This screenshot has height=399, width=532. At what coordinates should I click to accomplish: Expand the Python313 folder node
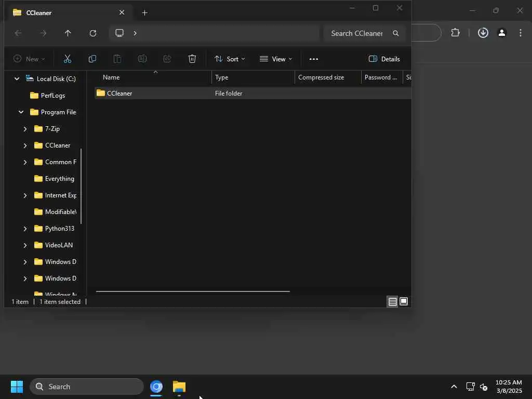pos(25,229)
